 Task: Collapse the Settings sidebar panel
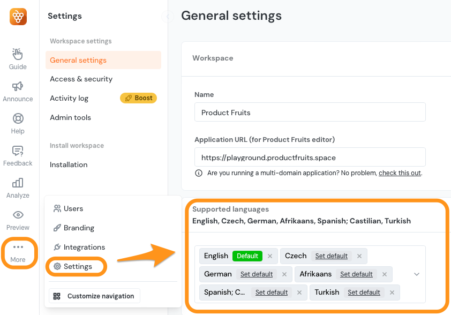(168, 17)
